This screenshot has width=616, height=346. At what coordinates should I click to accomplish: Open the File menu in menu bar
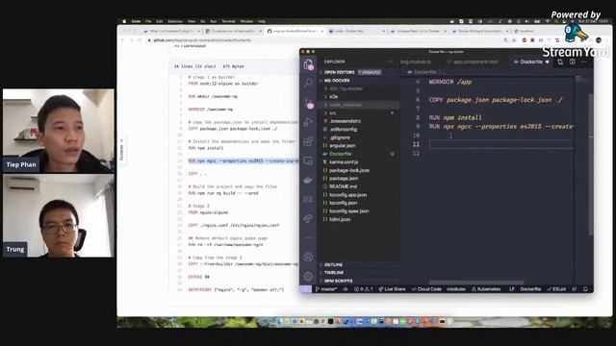click(x=148, y=21)
